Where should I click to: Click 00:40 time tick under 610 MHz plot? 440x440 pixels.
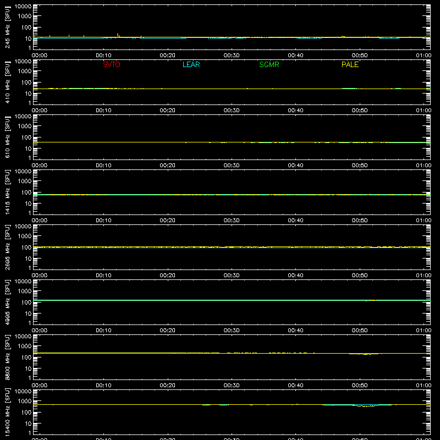pyautogui.click(x=295, y=166)
